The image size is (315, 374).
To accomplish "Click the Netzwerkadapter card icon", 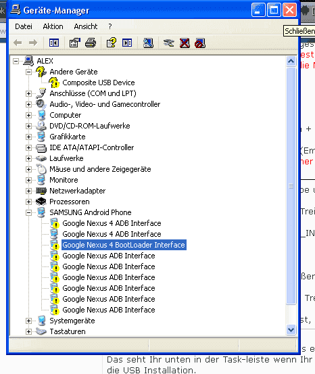I will 41,191.
